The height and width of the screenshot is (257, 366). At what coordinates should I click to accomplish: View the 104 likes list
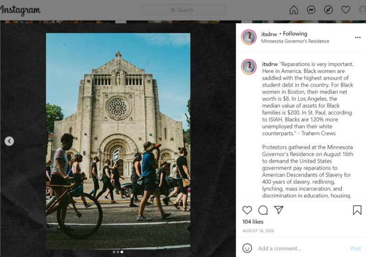[253, 222]
